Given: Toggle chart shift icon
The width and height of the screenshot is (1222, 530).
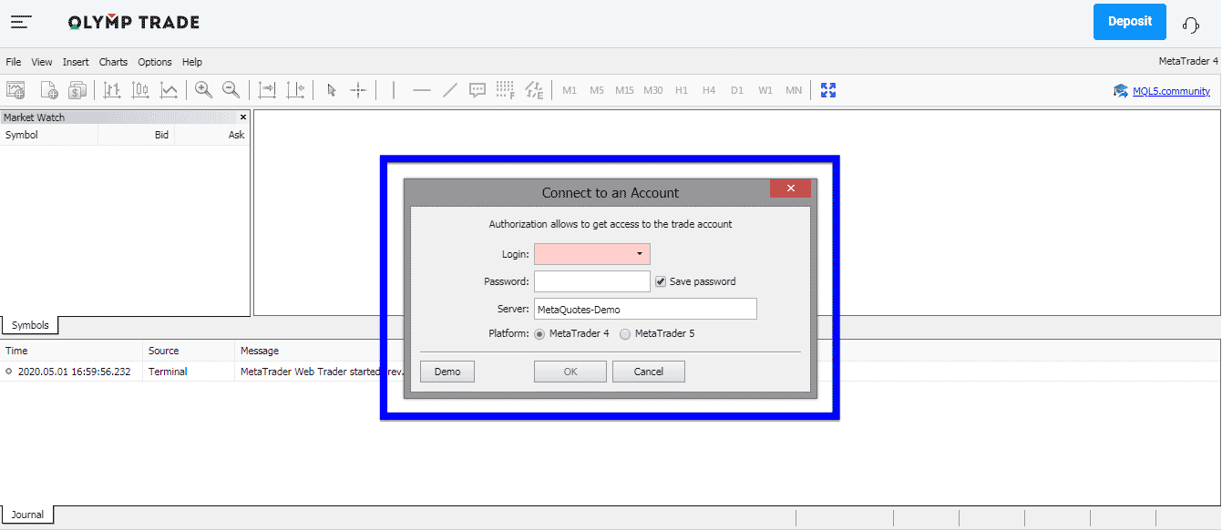Looking at the screenshot, I should tap(295, 89).
